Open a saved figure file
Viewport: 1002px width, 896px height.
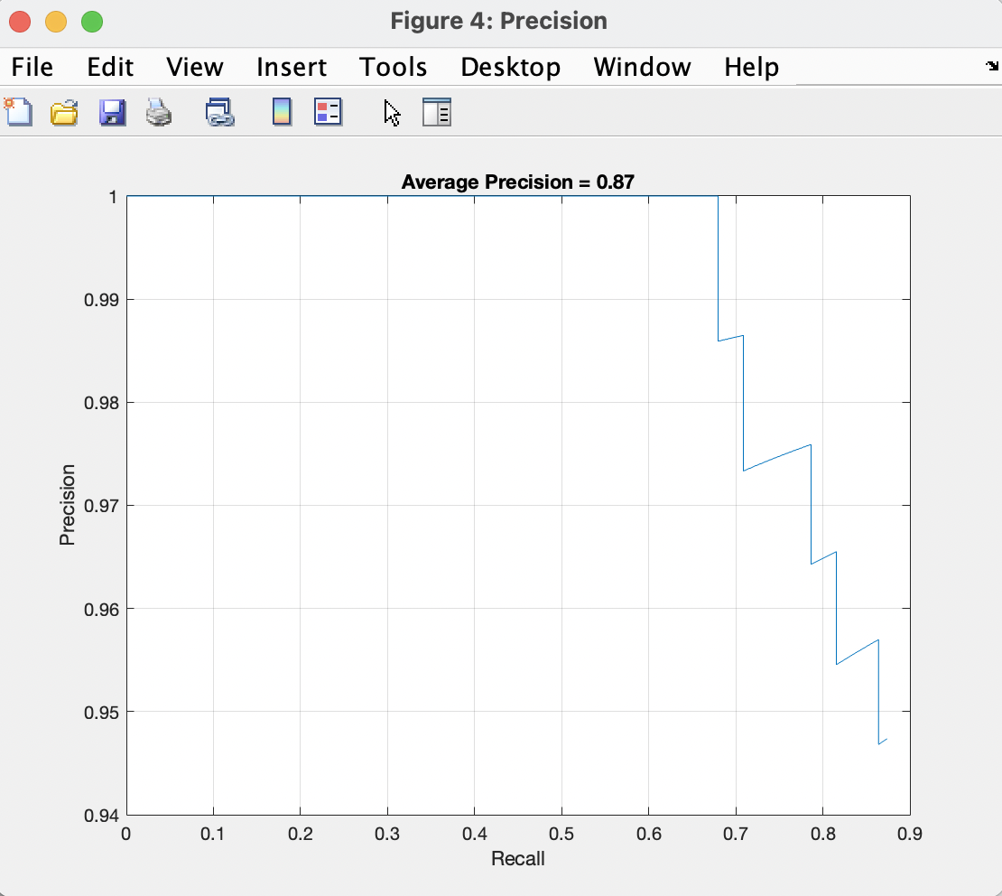coord(63,112)
